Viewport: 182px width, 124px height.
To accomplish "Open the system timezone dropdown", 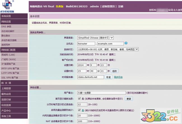I will 108,49.
